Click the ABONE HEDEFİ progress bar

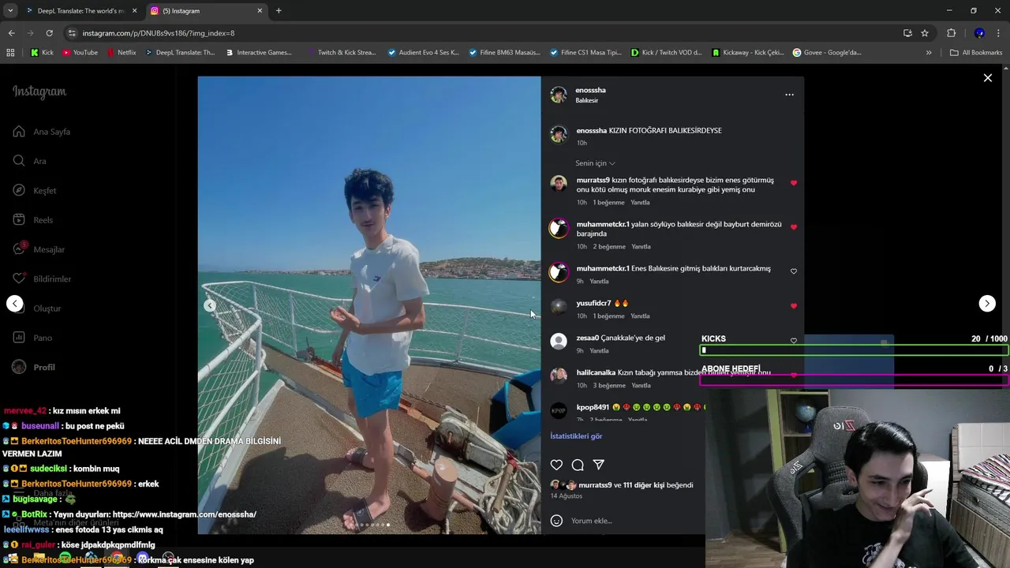(x=854, y=380)
